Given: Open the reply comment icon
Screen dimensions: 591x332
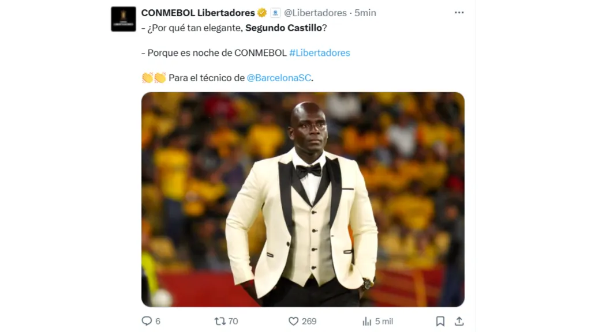Looking at the screenshot, I should coord(147,321).
